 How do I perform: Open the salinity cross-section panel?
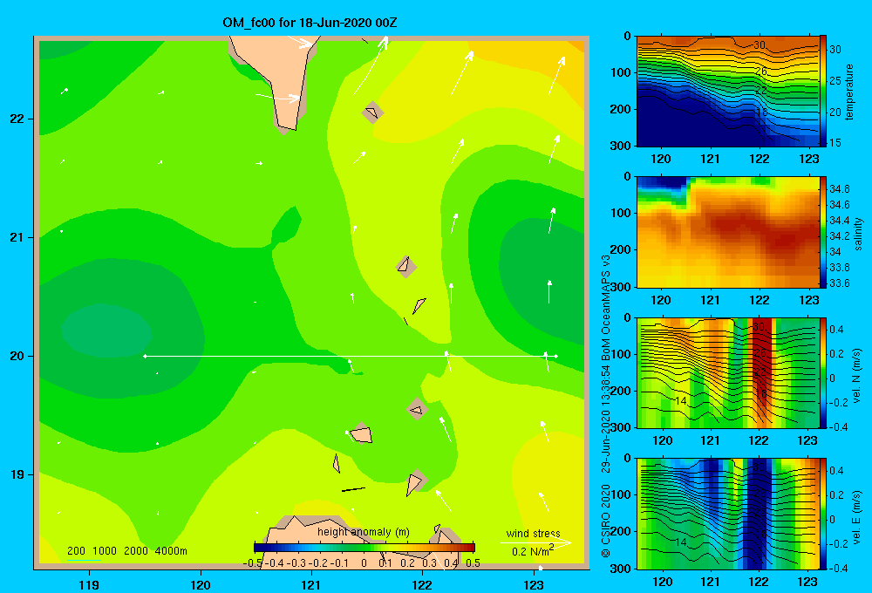(x=728, y=232)
